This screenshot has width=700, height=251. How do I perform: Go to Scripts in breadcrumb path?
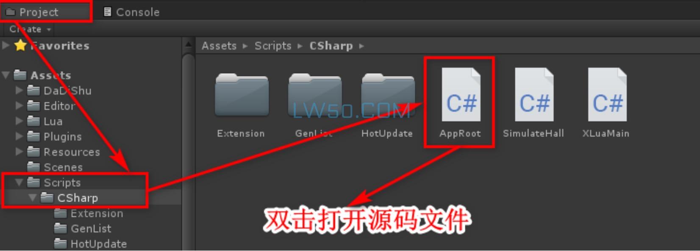tap(273, 46)
